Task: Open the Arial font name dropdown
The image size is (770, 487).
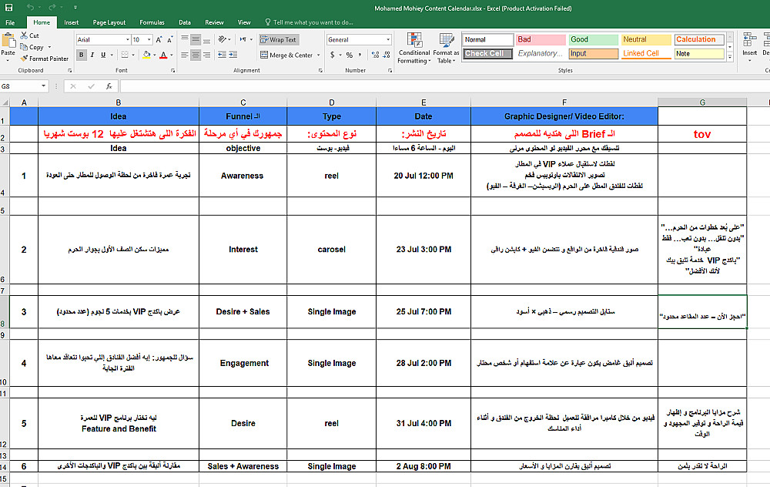Action: tap(128, 40)
